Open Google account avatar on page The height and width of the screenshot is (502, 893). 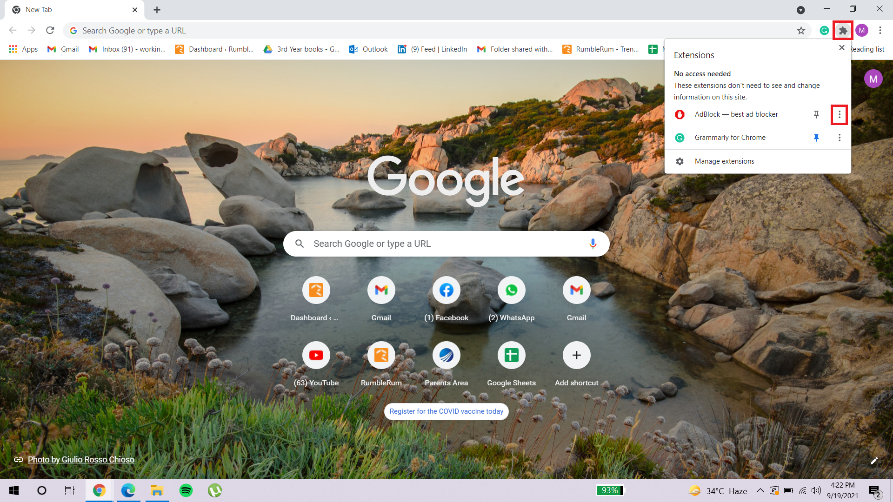pyautogui.click(x=873, y=79)
